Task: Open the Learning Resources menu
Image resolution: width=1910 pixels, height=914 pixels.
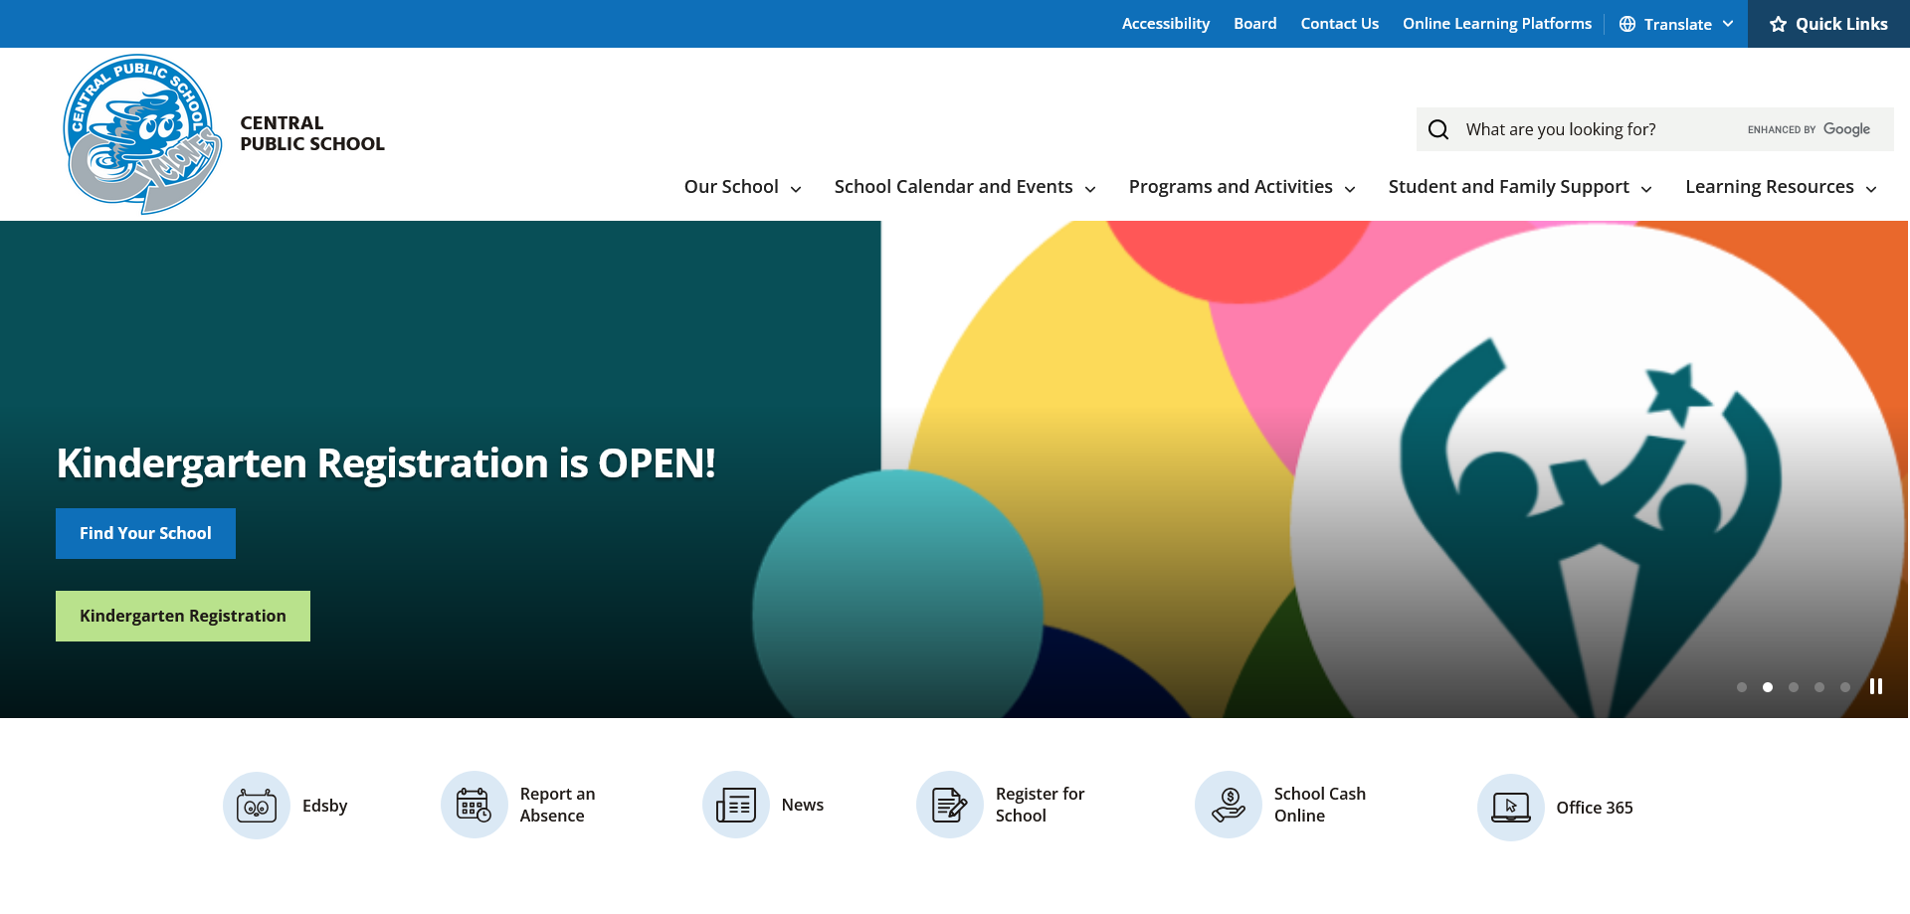Action: coord(1780,187)
